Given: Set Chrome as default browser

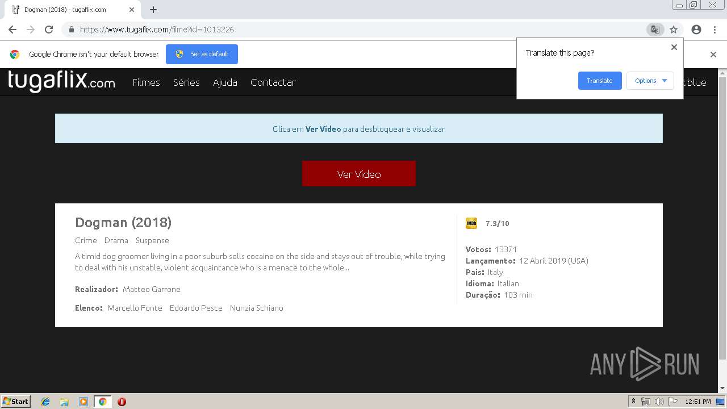Looking at the screenshot, I should tap(202, 54).
